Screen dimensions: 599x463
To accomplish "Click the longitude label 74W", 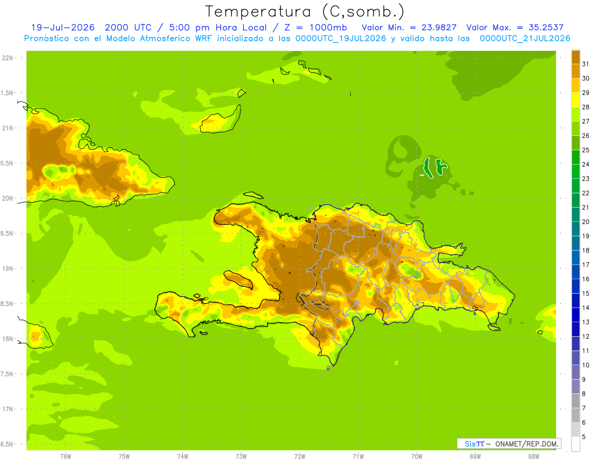I will tap(182, 456).
